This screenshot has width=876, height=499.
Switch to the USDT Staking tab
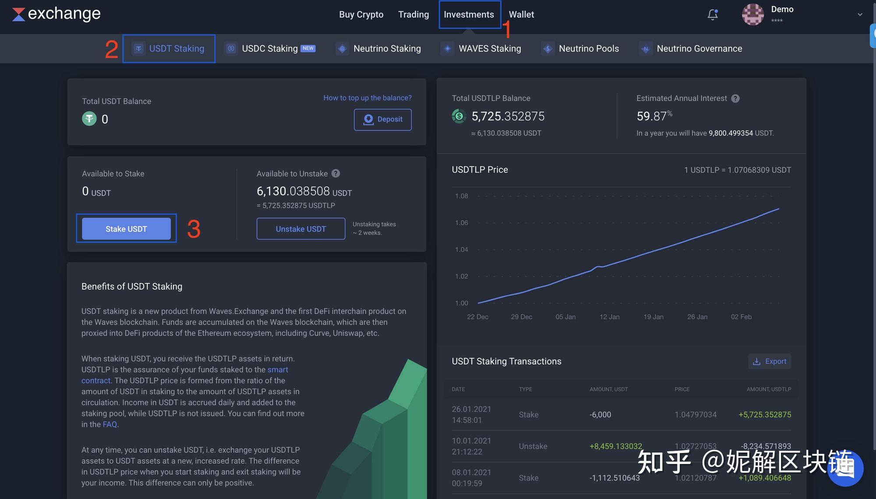coord(169,49)
